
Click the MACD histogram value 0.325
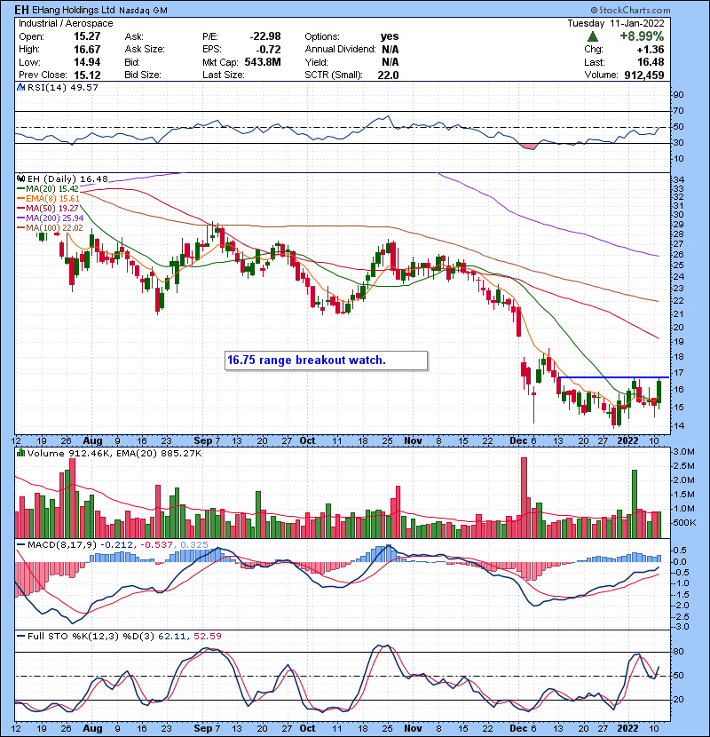pos(194,545)
